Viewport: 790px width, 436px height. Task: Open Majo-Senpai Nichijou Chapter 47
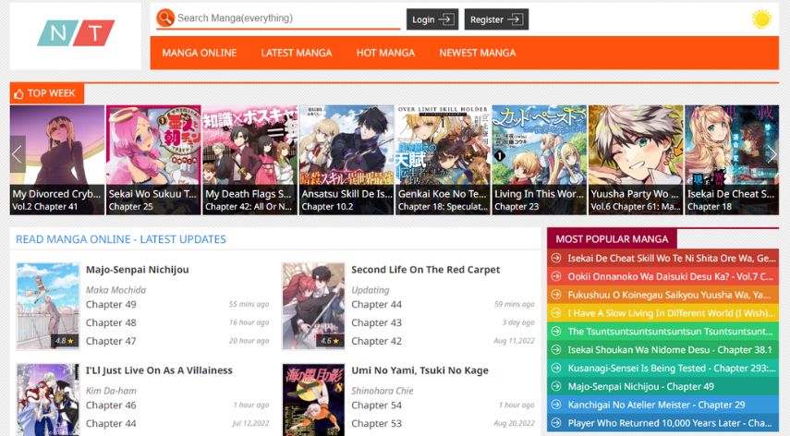111,342
